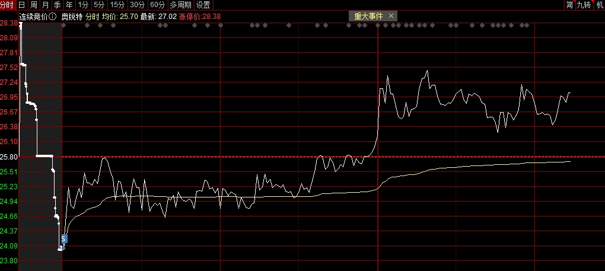
Task: Click the 24.37 axis price label
Action: point(9,231)
